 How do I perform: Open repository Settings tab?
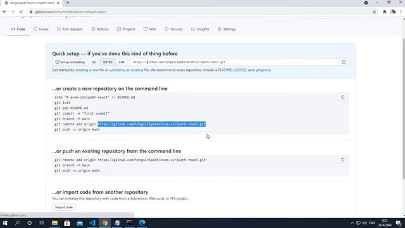click(x=227, y=29)
